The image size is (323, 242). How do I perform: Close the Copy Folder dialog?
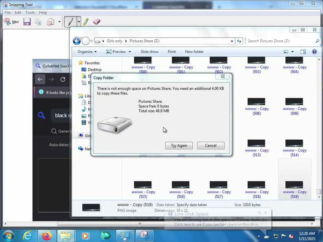point(223,76)
